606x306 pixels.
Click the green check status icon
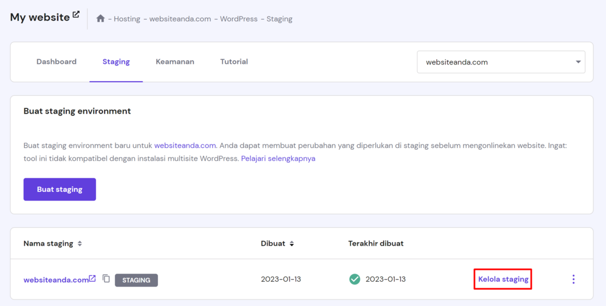point(354,279)
